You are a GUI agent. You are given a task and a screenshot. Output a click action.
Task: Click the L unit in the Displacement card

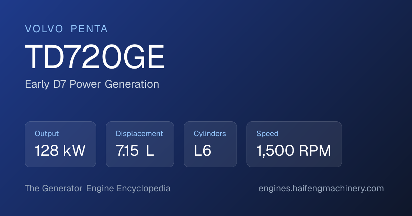tap(150, 151)
